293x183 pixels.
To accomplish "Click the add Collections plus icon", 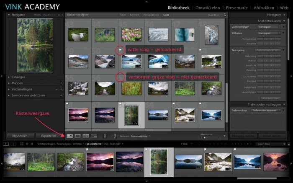I will [x=61, y=89].
